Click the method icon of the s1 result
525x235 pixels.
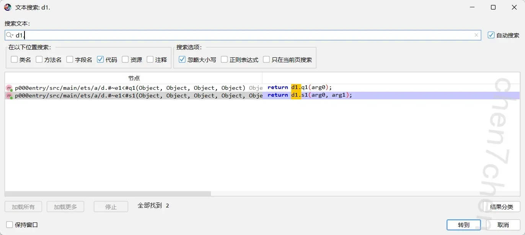[x=9, y=96]
